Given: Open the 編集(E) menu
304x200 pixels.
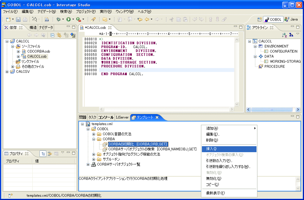Looking at the screenshot, I should 28,12.
